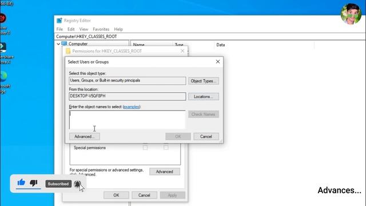
Task: Close the Permissions for HKEY_CLASSES_ROOT window
Action: [182, 51]
